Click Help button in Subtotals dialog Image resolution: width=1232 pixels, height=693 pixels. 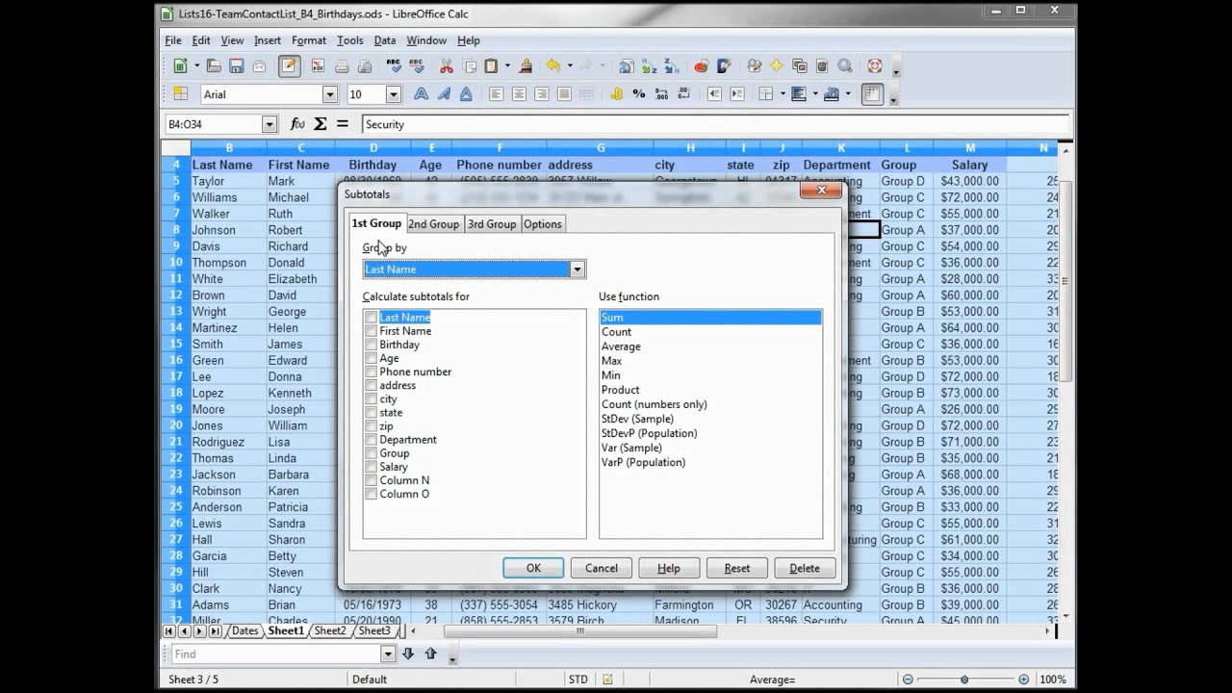tap(669, 568)
